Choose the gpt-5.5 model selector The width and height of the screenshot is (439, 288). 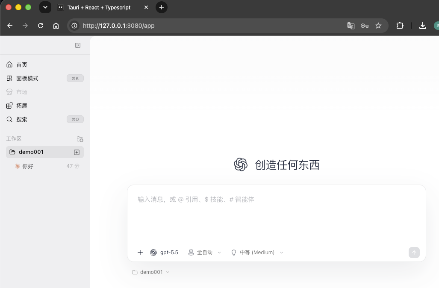coord(164,253)
